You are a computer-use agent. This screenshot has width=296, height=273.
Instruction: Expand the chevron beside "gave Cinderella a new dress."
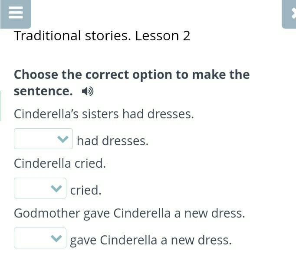[56, 238]
